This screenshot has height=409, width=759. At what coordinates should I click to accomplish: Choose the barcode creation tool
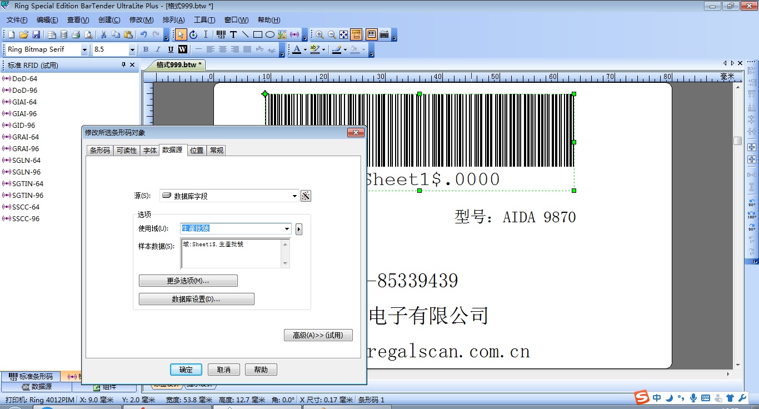[x=221, y=34]
